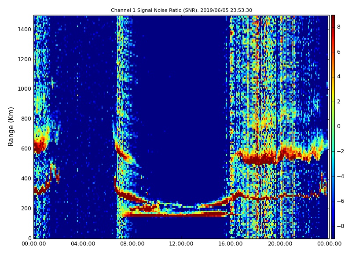Click the 1200 y-axis tick label
The height and width of the screenshot is (264, 352).
pos(25,59)
